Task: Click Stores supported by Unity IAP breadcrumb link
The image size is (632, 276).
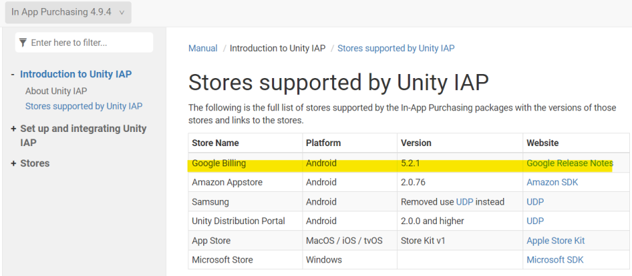Action: [x=396, y=48]
